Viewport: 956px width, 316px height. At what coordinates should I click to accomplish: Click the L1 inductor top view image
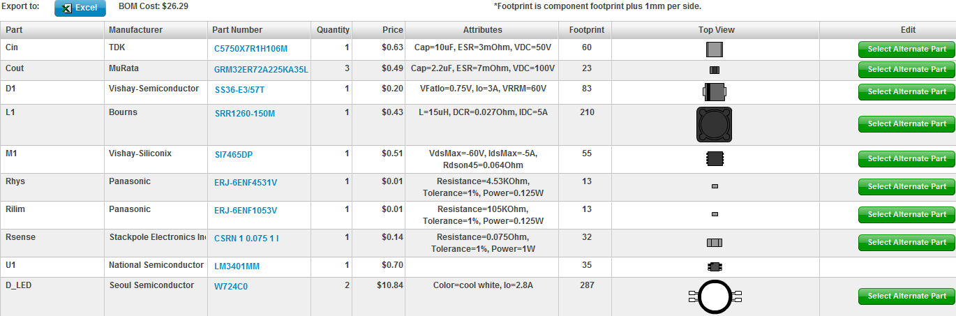pos(714,125)
